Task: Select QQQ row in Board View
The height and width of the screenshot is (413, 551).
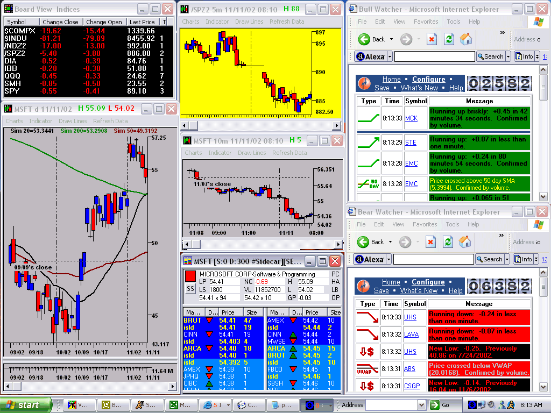Action: pos(88,76)
